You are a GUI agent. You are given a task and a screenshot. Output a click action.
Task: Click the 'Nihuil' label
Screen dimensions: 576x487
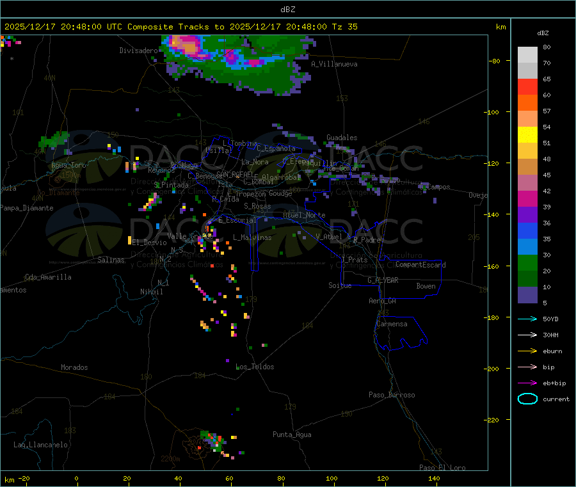151,292
